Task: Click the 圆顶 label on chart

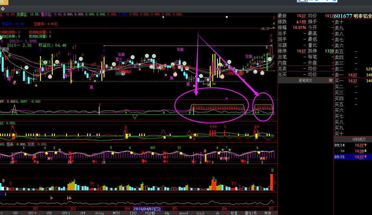Action: [6, 49]
